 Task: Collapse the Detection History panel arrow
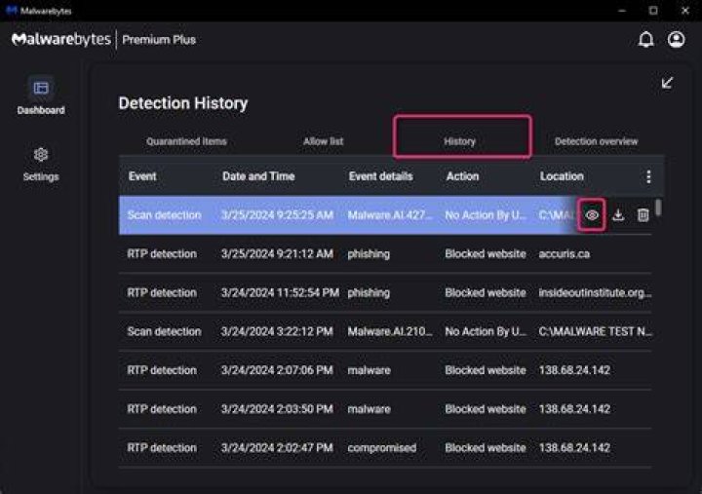667,83
